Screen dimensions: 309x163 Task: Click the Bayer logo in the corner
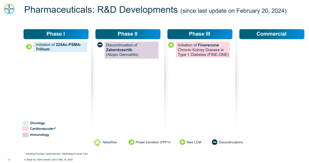pyautogui.click(x=9, y=9)
